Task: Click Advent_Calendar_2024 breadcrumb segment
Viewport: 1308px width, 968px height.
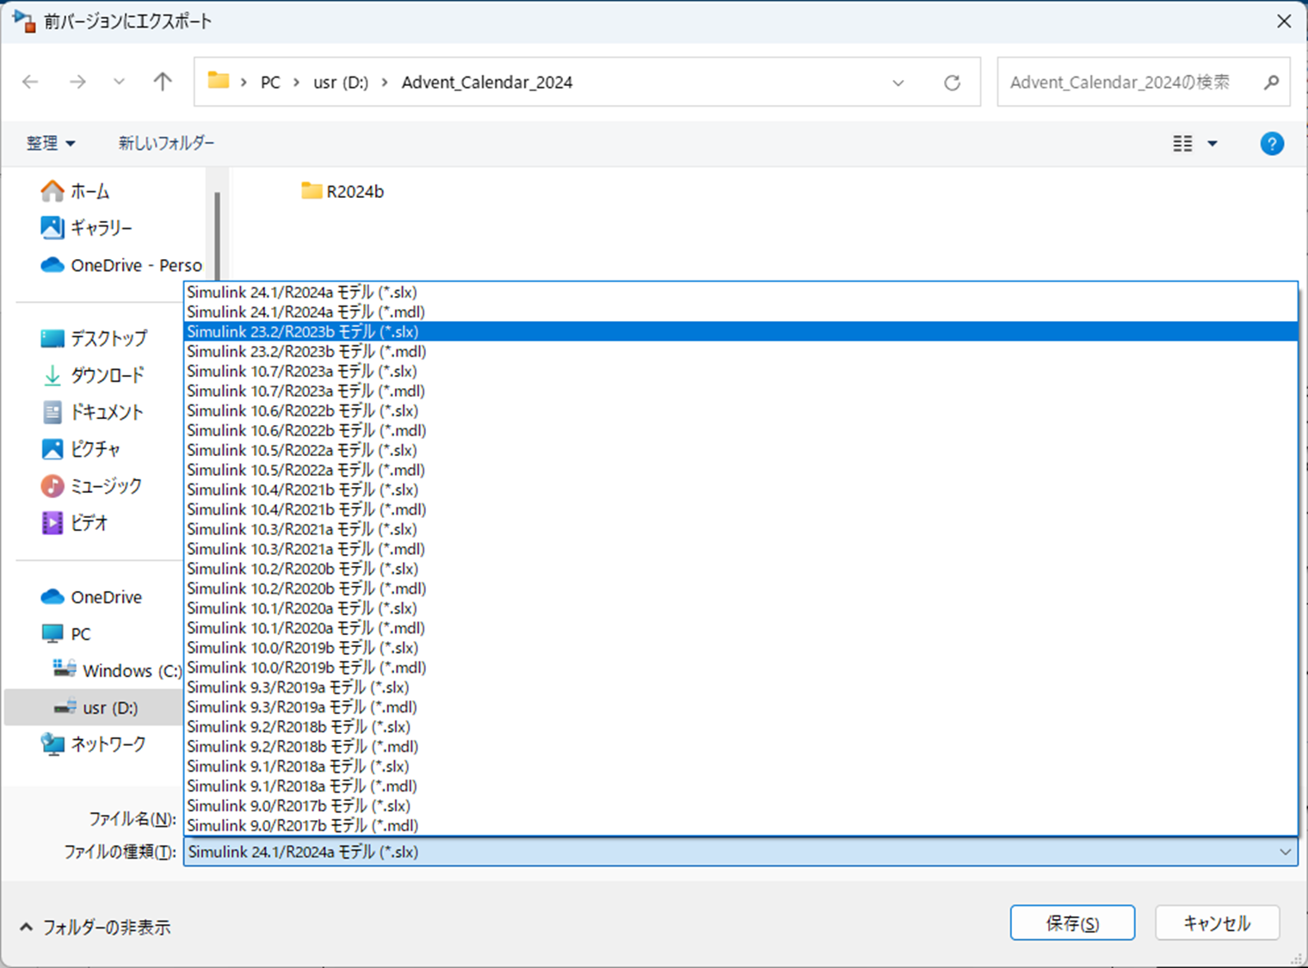Action: point(487,83)
